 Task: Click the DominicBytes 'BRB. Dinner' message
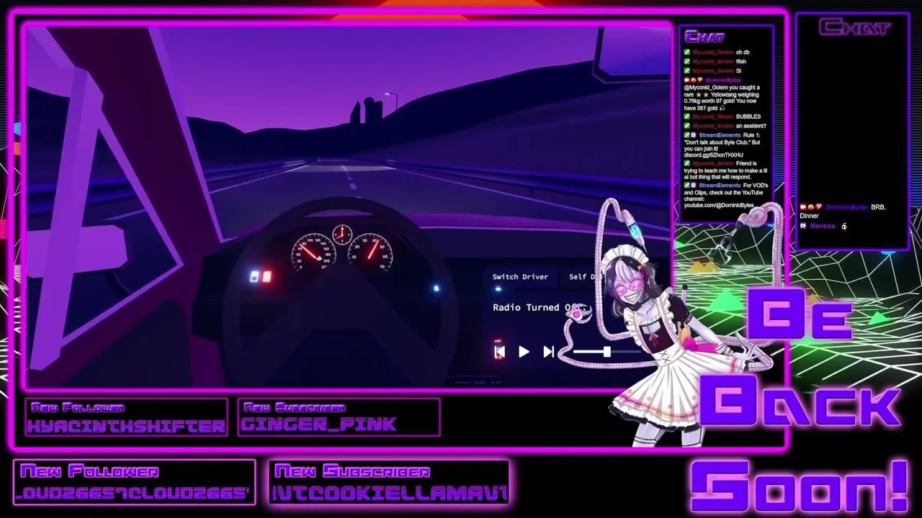pyautogui.click(x=843, y=212)
